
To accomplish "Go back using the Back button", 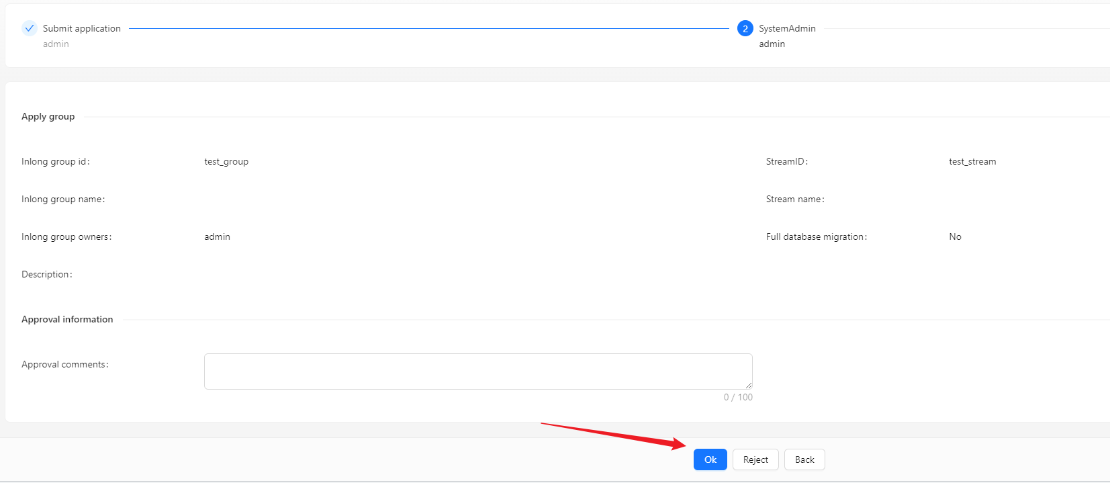I will (x=804, y=459).
